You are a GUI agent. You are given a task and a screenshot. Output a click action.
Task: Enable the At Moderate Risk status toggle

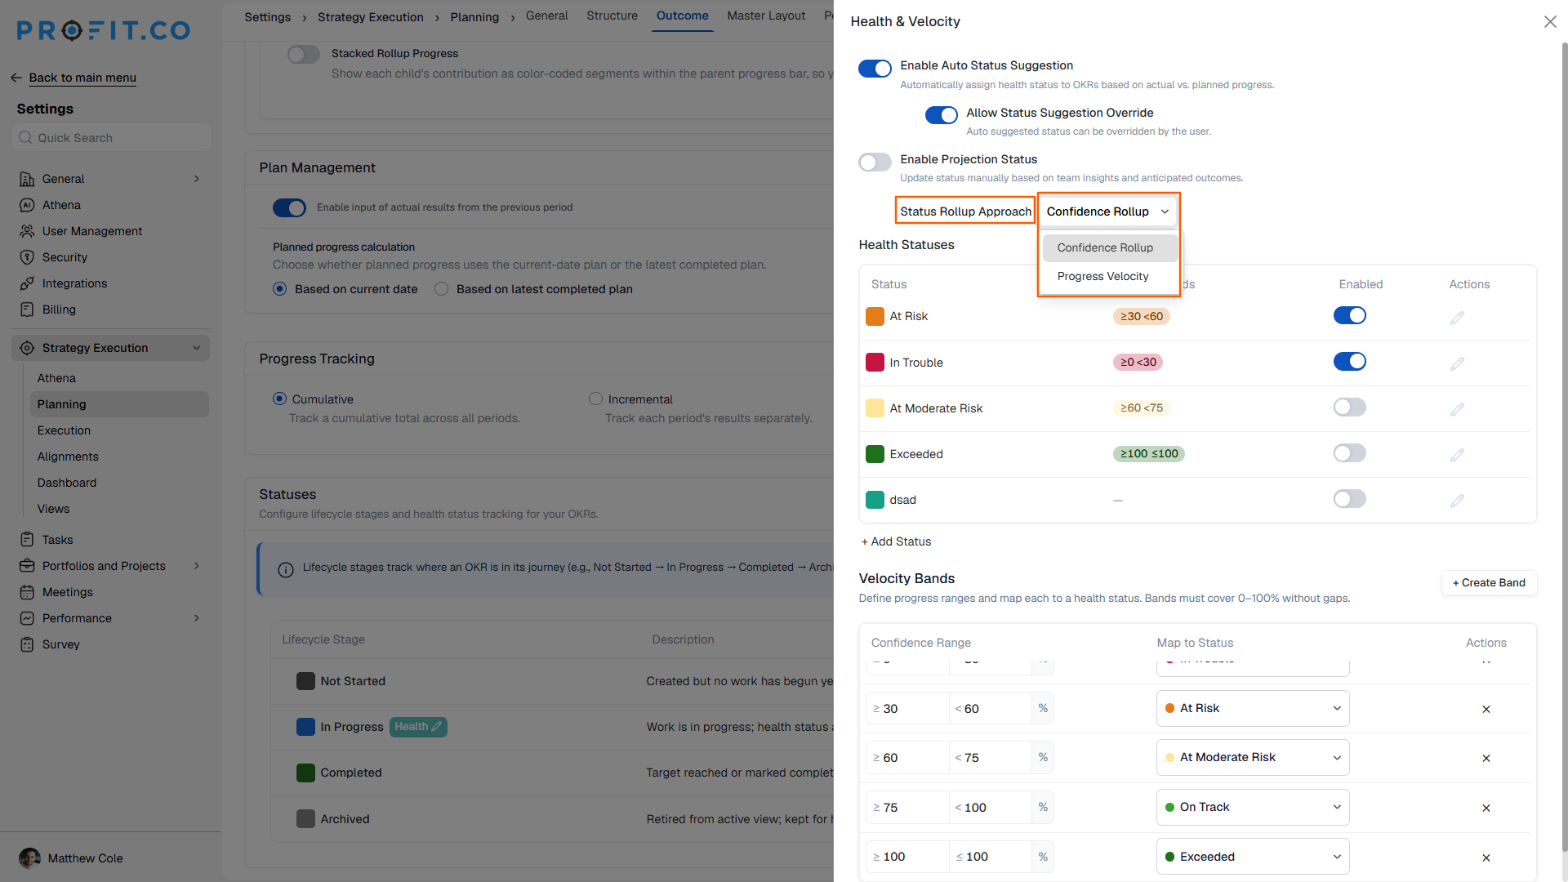coord(1350,407)
